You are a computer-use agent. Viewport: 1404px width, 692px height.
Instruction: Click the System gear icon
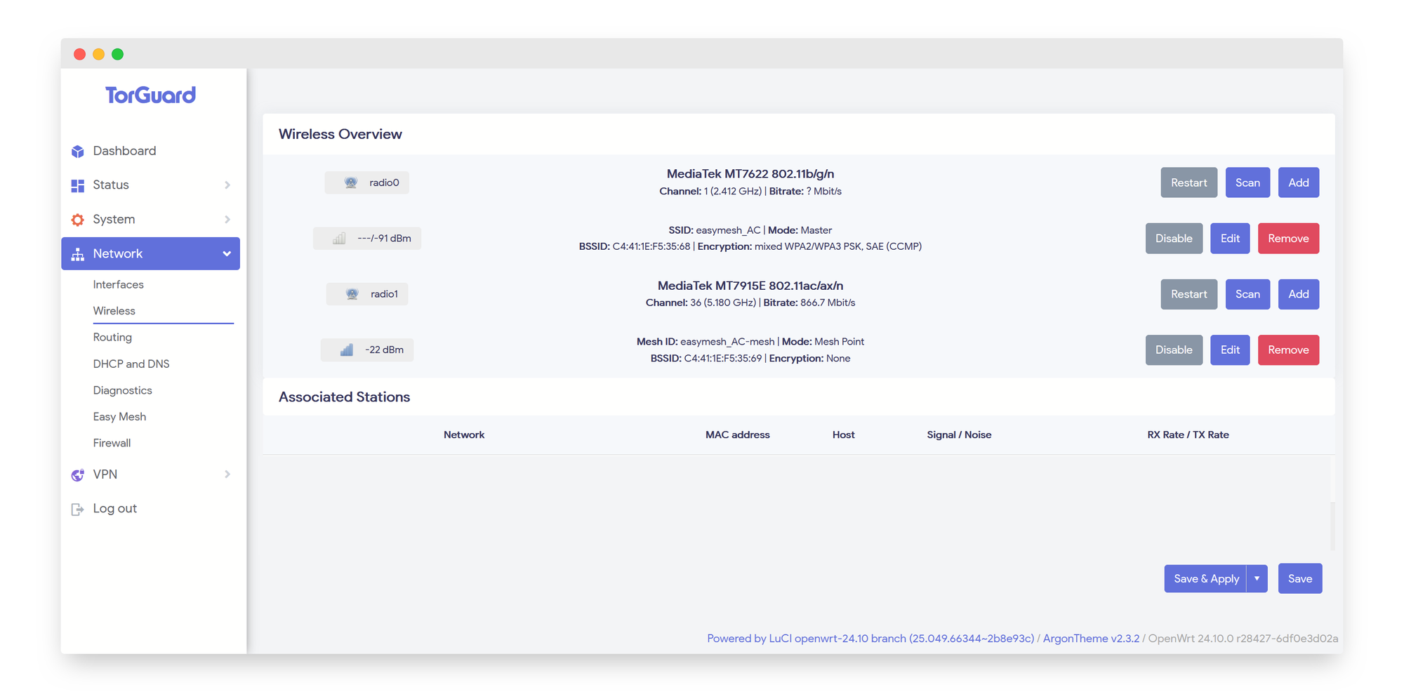(78, 220)
